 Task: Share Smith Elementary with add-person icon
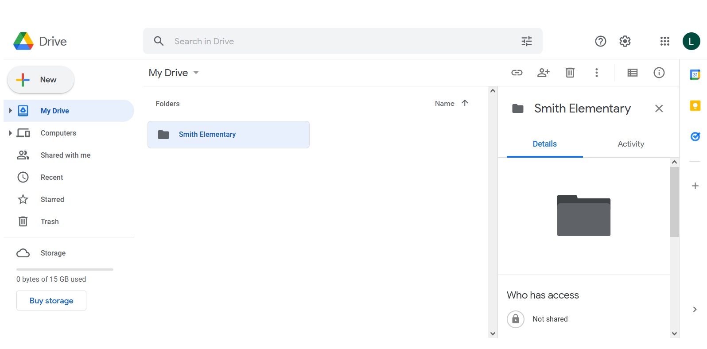[544, 73]
